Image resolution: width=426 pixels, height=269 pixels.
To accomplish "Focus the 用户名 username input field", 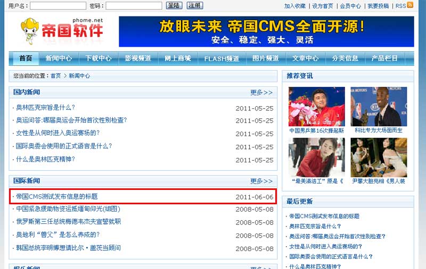I will 58,6.
